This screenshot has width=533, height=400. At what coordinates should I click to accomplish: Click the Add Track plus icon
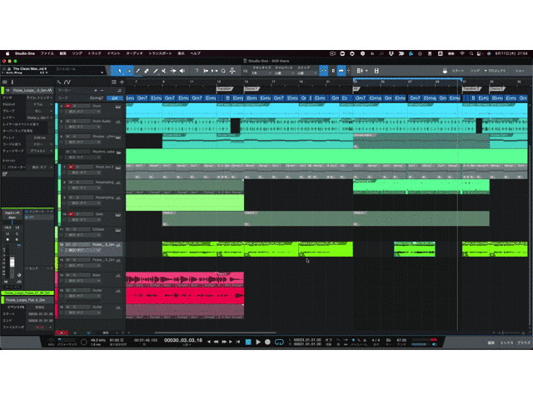point(122,82)
